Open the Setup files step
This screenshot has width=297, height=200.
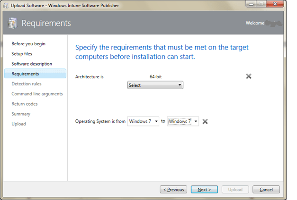pos(22,54)
